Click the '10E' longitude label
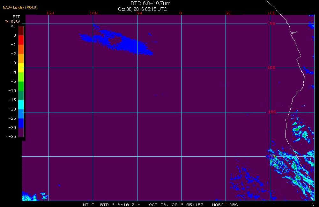319x207 pixels. (x=271, y=13)
